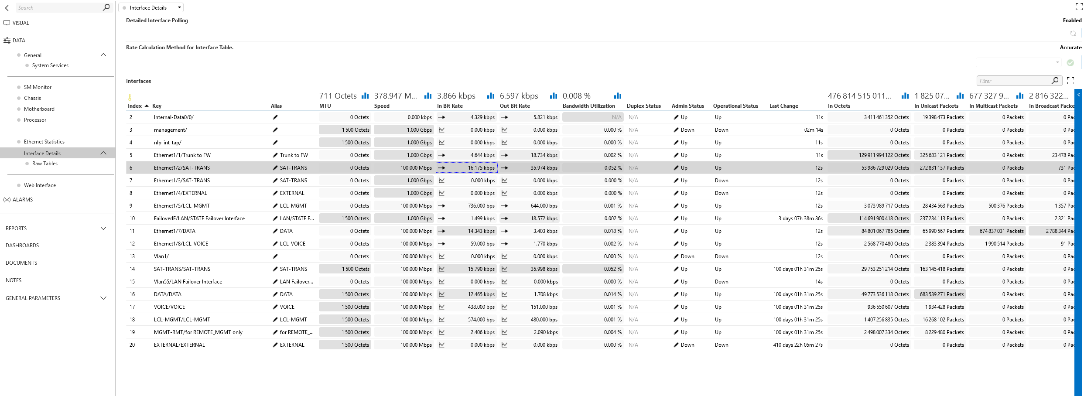Edit admin status pencil for management/ row
The height and width of the screenshot is (396, 1084).
point(676,130)
